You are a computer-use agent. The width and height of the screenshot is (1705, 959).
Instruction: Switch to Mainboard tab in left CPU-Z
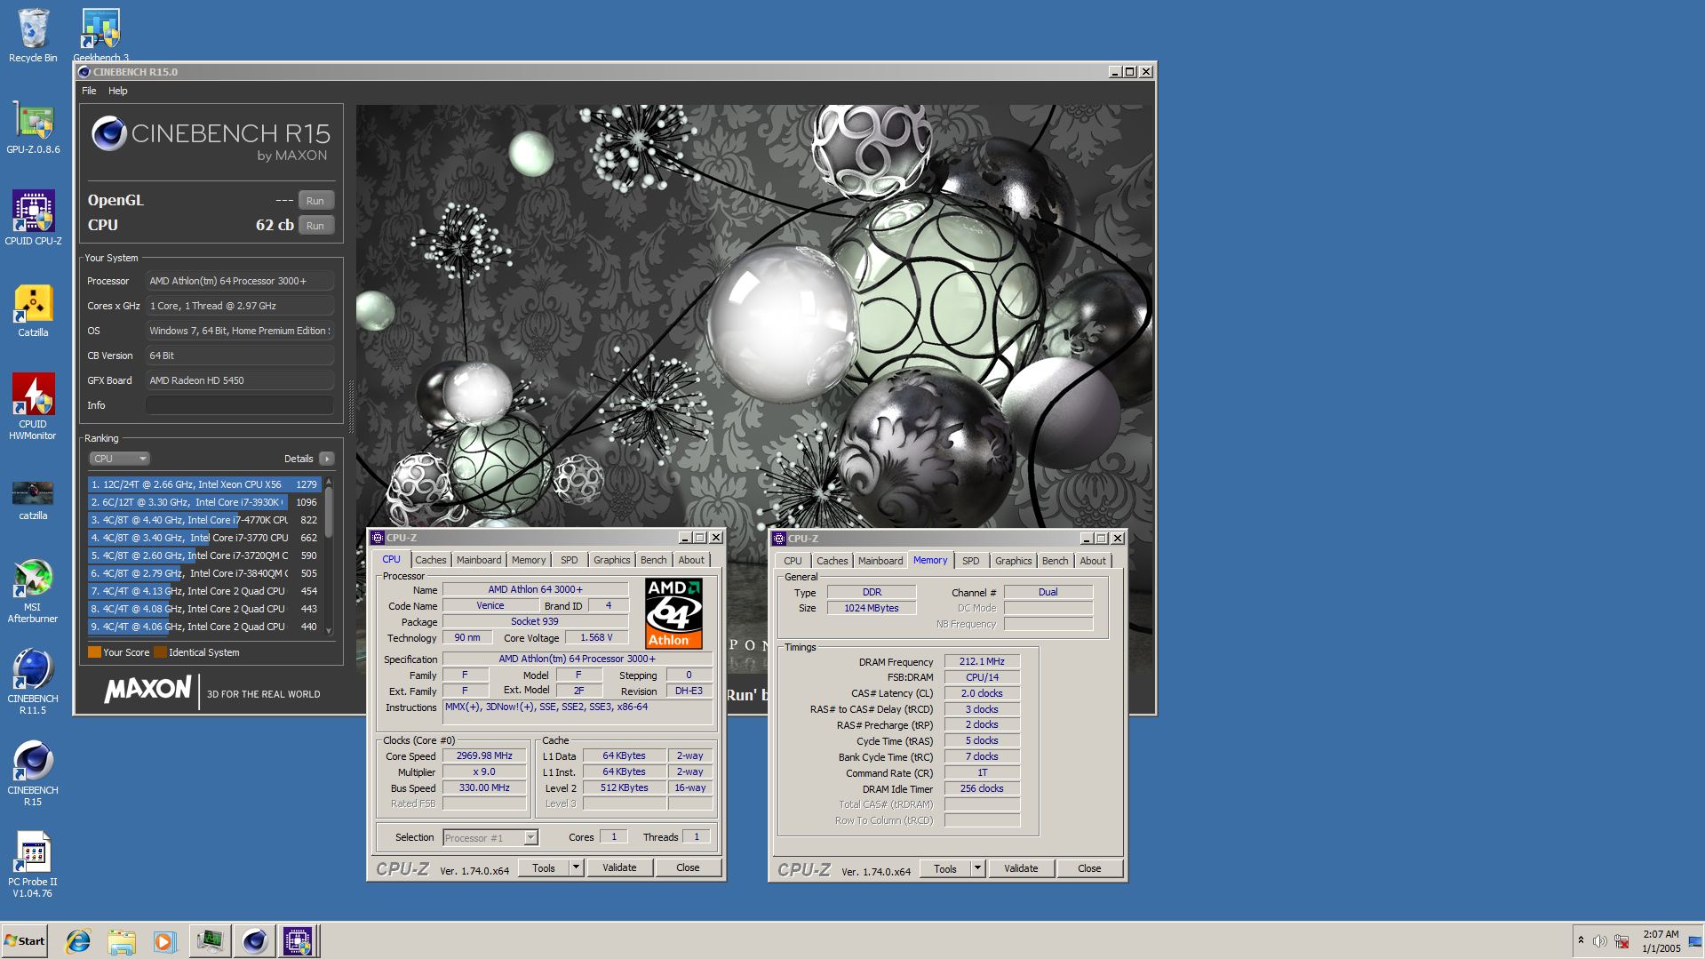click(x=479, y=560)
